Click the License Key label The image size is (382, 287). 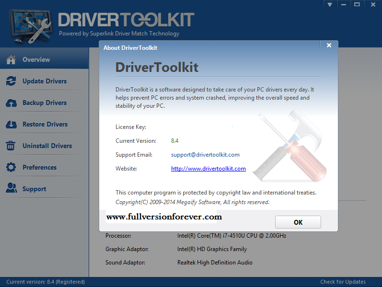pos(130,127)
